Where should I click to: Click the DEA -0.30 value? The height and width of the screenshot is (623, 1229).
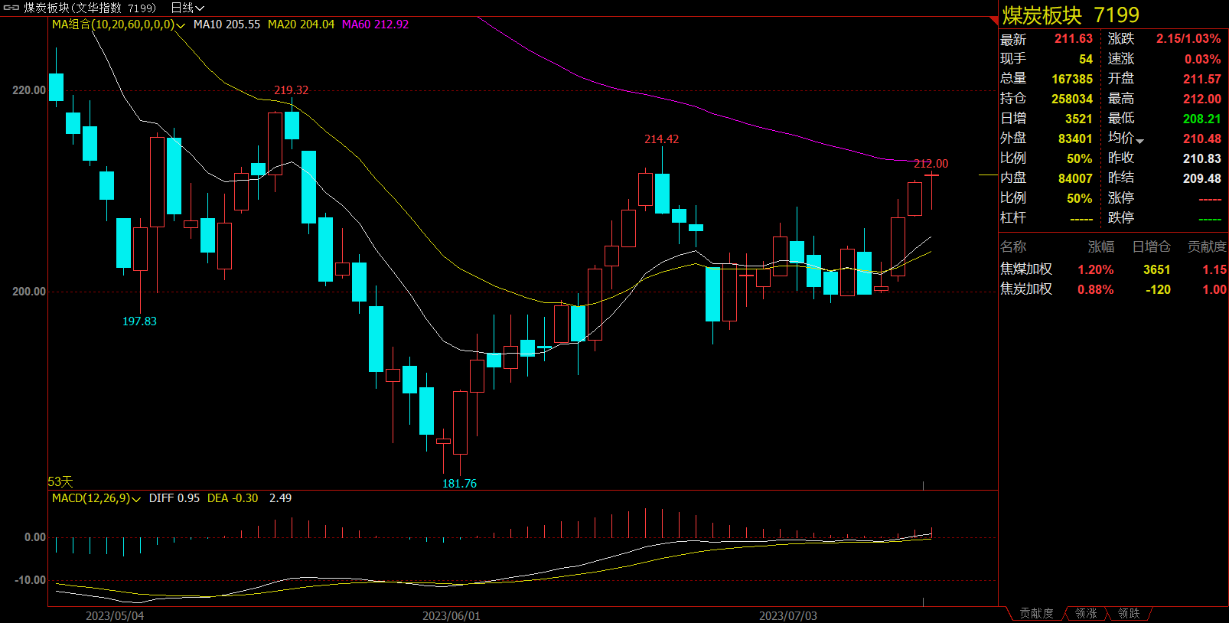(x=233, y=498)
